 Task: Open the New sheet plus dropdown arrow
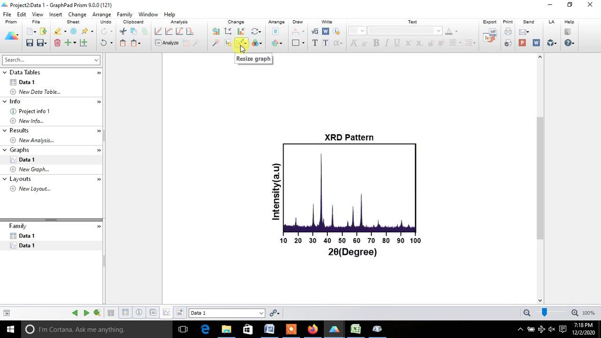tap(75, 43)
